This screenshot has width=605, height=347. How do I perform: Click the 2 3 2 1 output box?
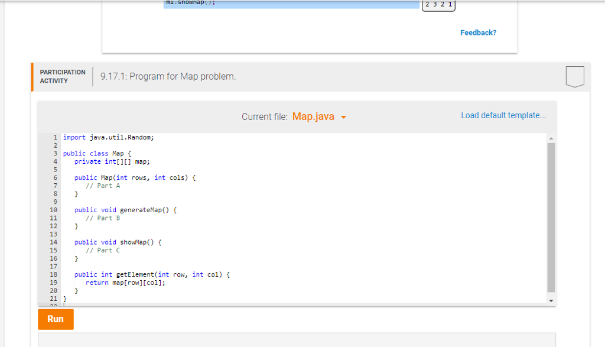tap(438, 5)
